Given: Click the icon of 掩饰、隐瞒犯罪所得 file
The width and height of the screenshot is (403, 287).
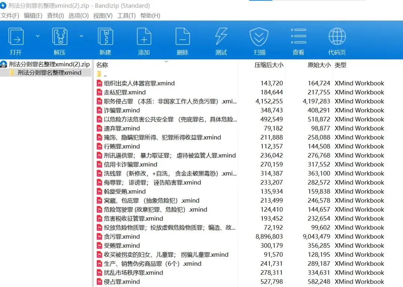Looking at the screenshot, I should [x=100, y=137].
